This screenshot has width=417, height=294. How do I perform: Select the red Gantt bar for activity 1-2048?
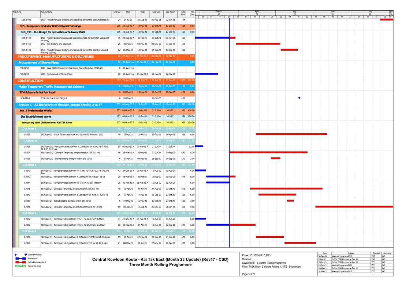point(354,207)
